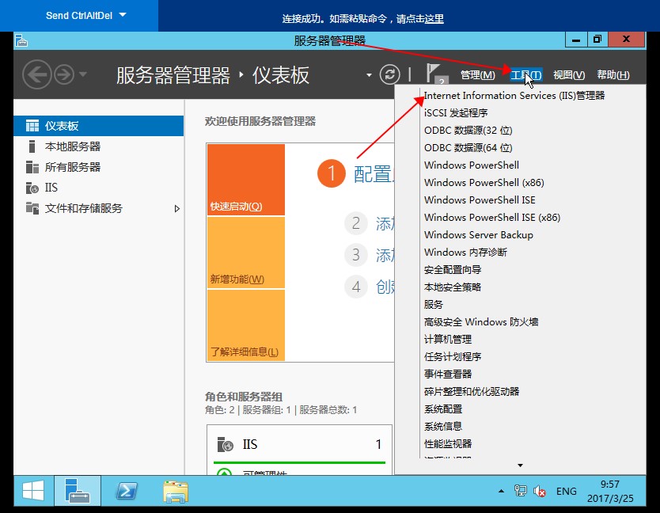Image resolution: width=660 pixels, height=513 pixels.
Task: Click the network tray icon
Action: point(520,491)
